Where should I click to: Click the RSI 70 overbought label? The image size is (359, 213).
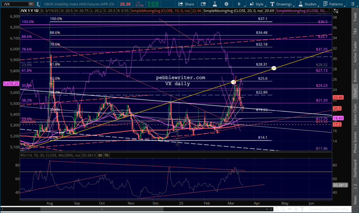click(106, 155)
